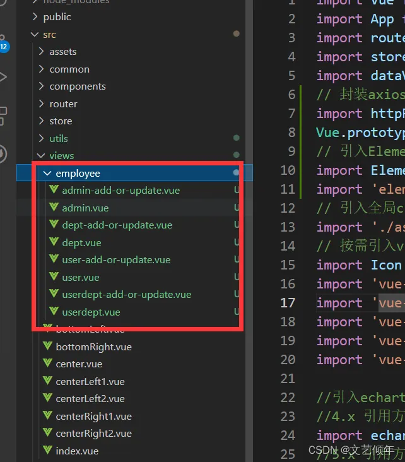Open the Run and Debug view
The height and width of the screenshot is (462, 405).
click(3, 78)
